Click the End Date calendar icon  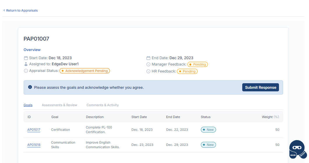pyautogui.click(x=148, y=58)
